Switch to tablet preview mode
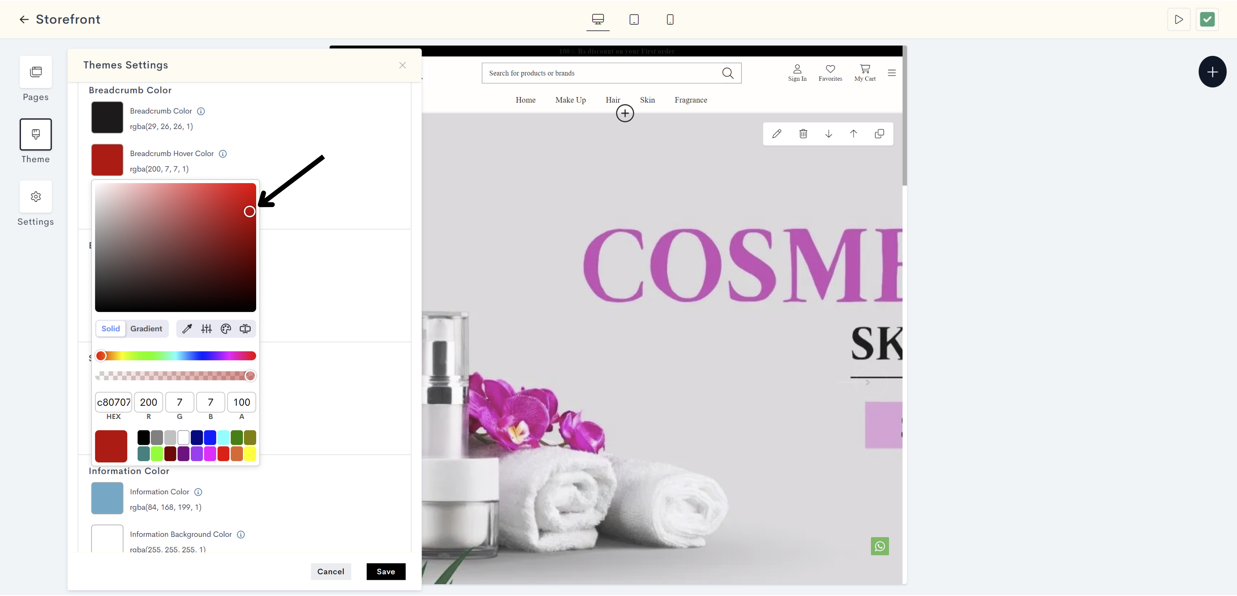 pyautogui.click(x=634, y=19)
